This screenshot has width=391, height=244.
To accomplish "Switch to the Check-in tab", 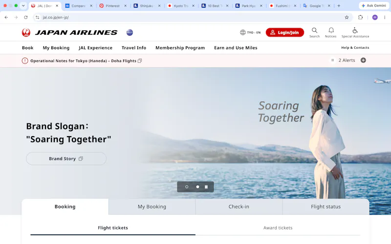I will pyautogui.click(x=239, y=206).
